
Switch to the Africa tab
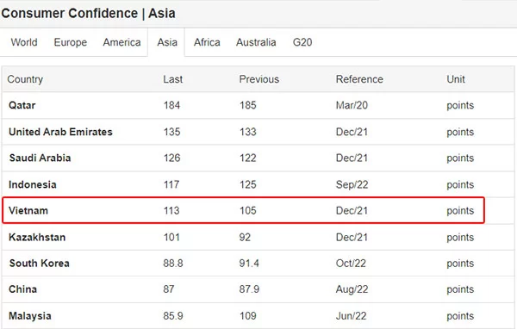tap(207, 42)
